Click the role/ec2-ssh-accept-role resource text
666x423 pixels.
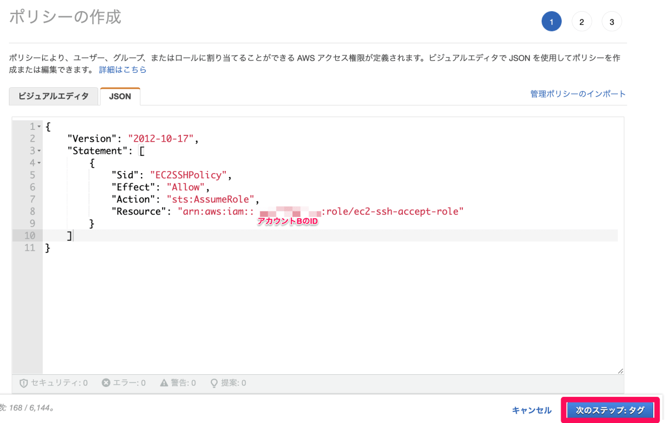(x=393, y=211)
